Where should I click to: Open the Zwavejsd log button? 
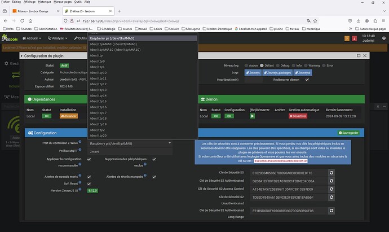303,72
